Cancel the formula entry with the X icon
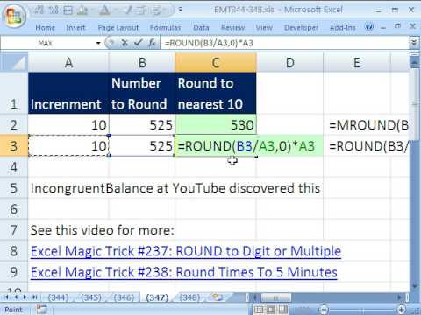Screen dimensions: 421x315 (x=125, y=43)
